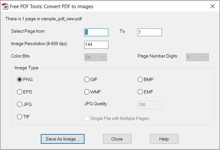Screen dimensions: 220x150
Task: Select the PNG image type
Action: coord(20,79)
